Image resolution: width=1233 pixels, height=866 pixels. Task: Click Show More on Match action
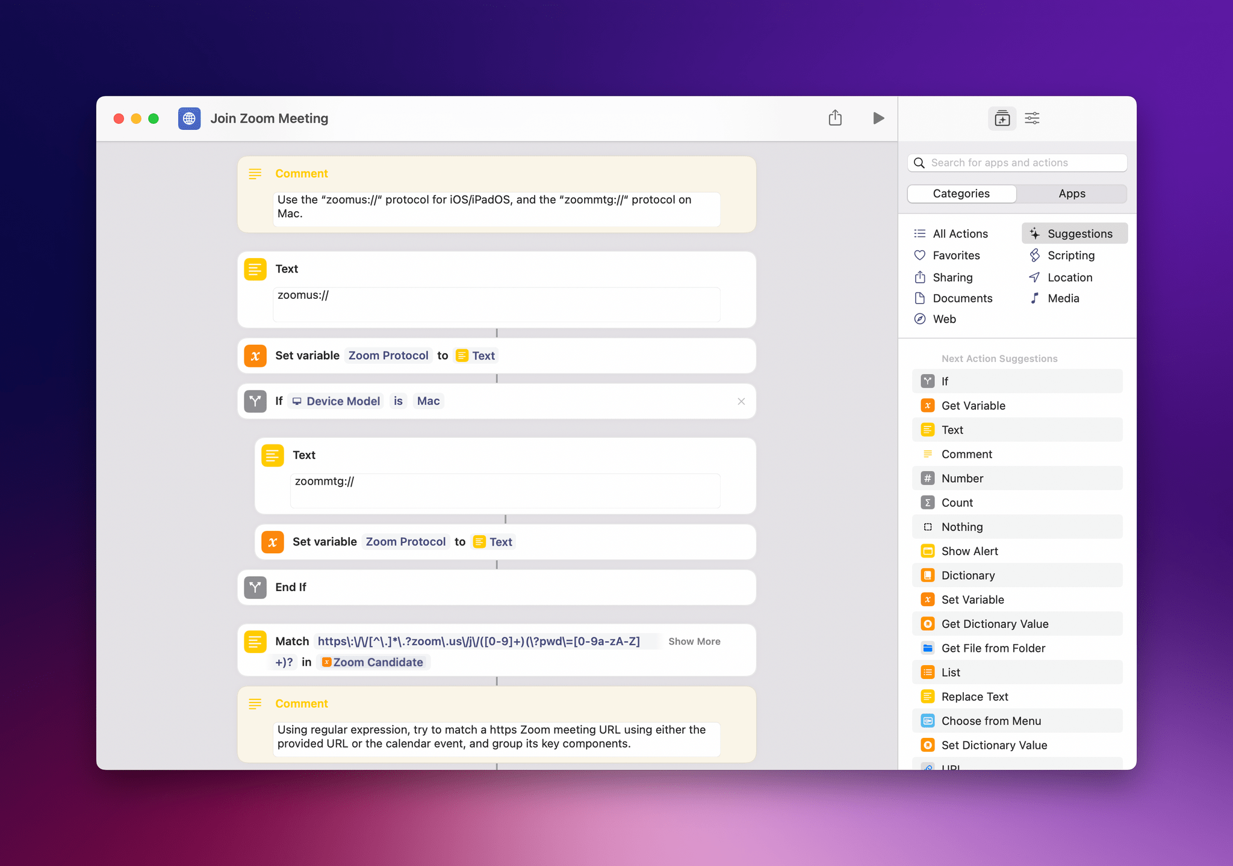[694, 642]
